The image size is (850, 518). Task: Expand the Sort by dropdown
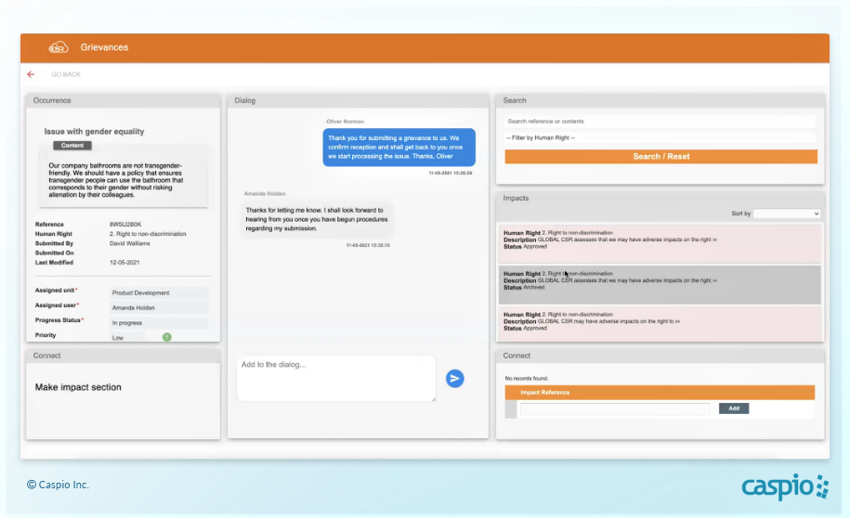pyautogui.click(x=787, y=214)
